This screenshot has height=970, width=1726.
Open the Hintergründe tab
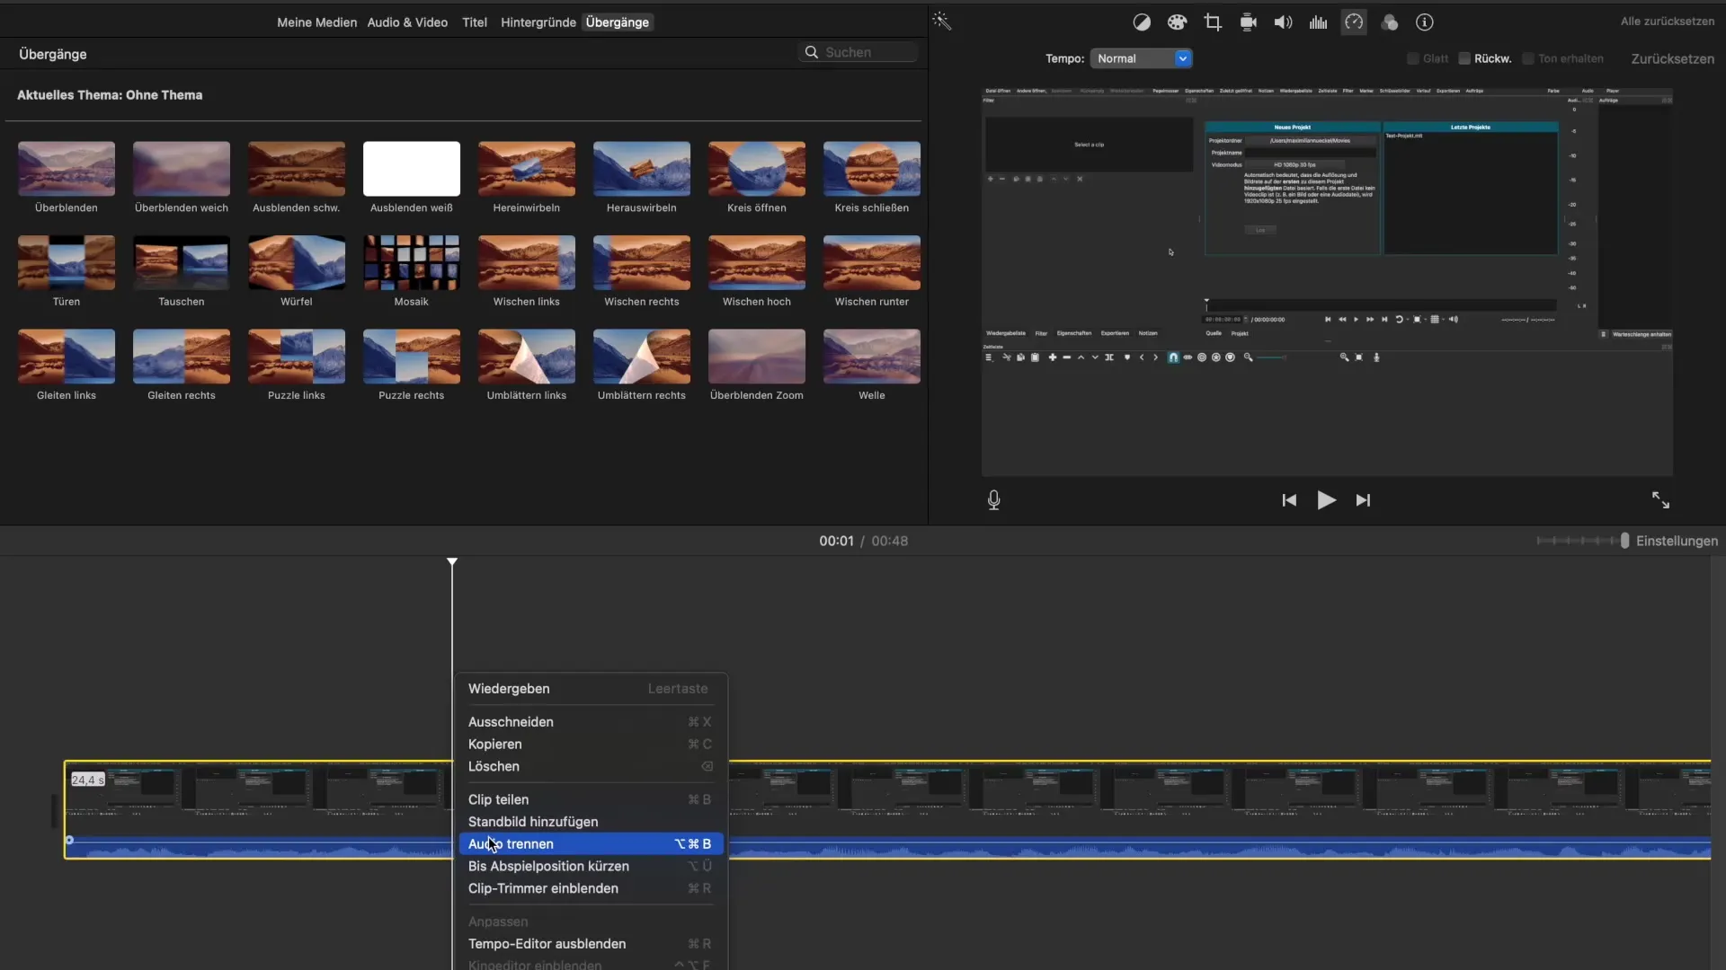tap(538, 22)
